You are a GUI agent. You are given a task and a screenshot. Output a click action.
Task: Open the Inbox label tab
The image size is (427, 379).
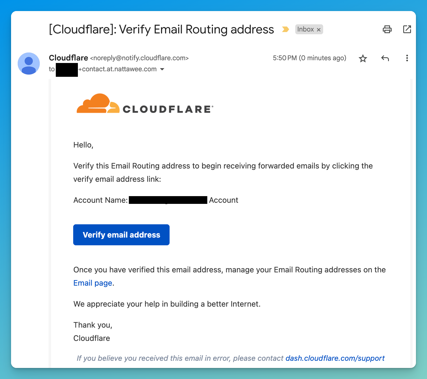(305, 29)
